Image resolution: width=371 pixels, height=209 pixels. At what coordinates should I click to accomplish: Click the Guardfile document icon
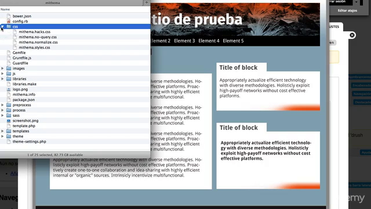coord(9,63)
